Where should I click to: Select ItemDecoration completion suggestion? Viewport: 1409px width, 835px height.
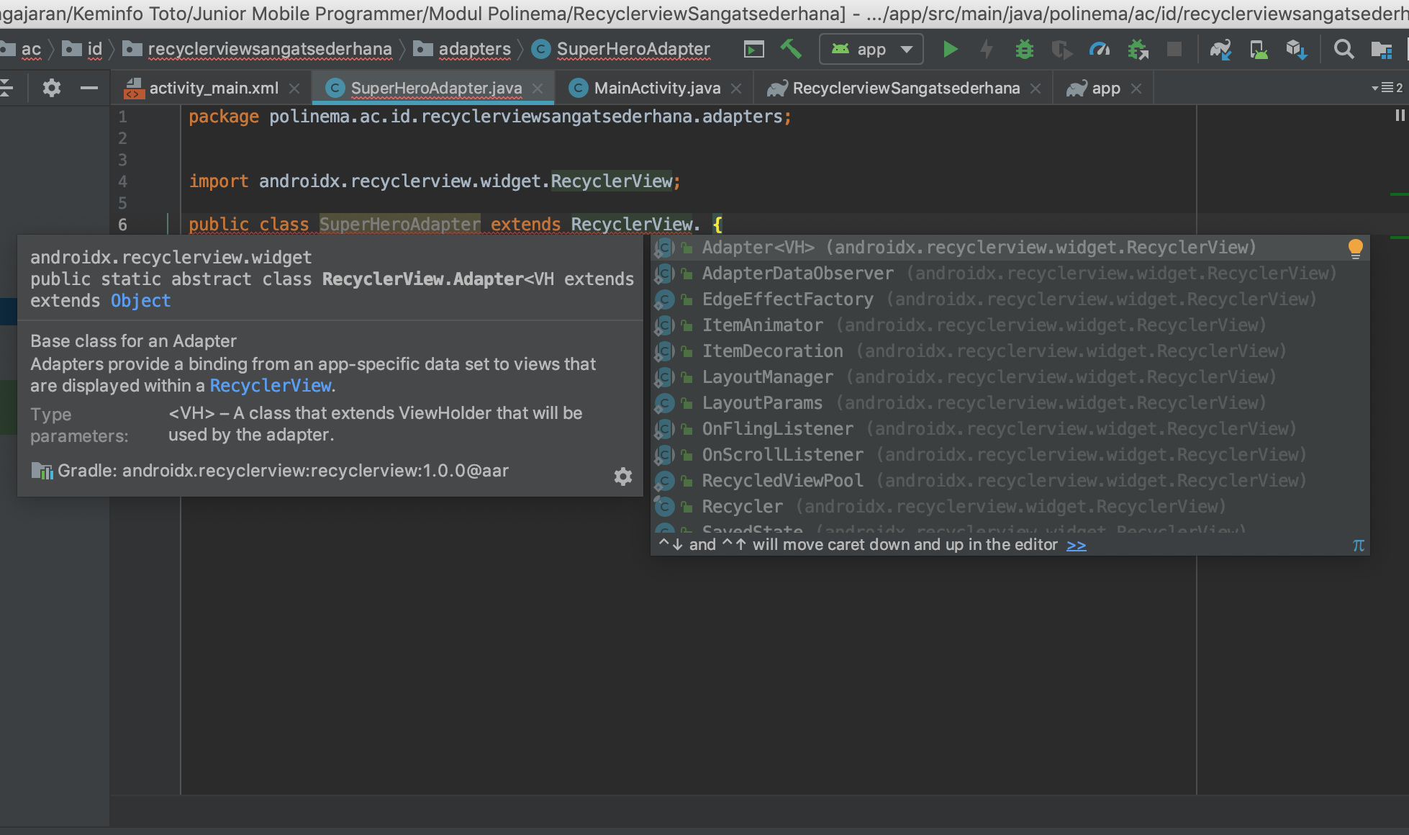coord(1010,351)
